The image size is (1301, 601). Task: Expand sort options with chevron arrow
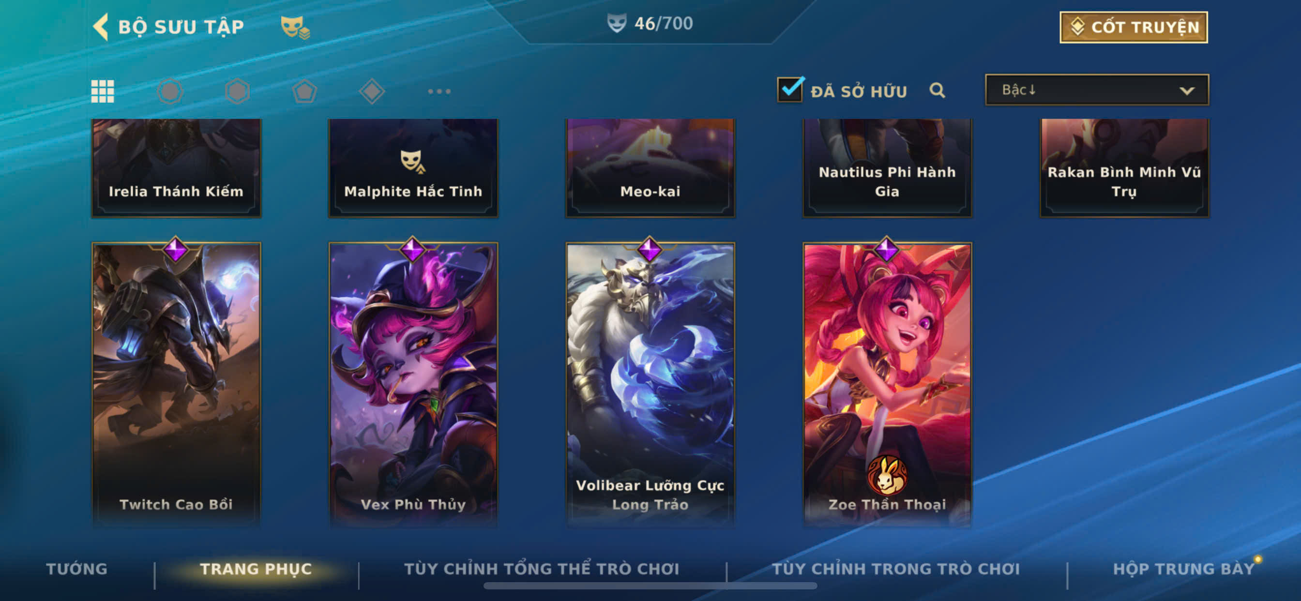coord(1186,91)
